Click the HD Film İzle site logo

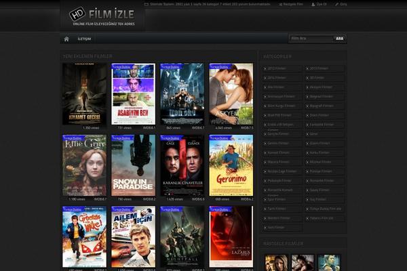(x=102, y=16)
